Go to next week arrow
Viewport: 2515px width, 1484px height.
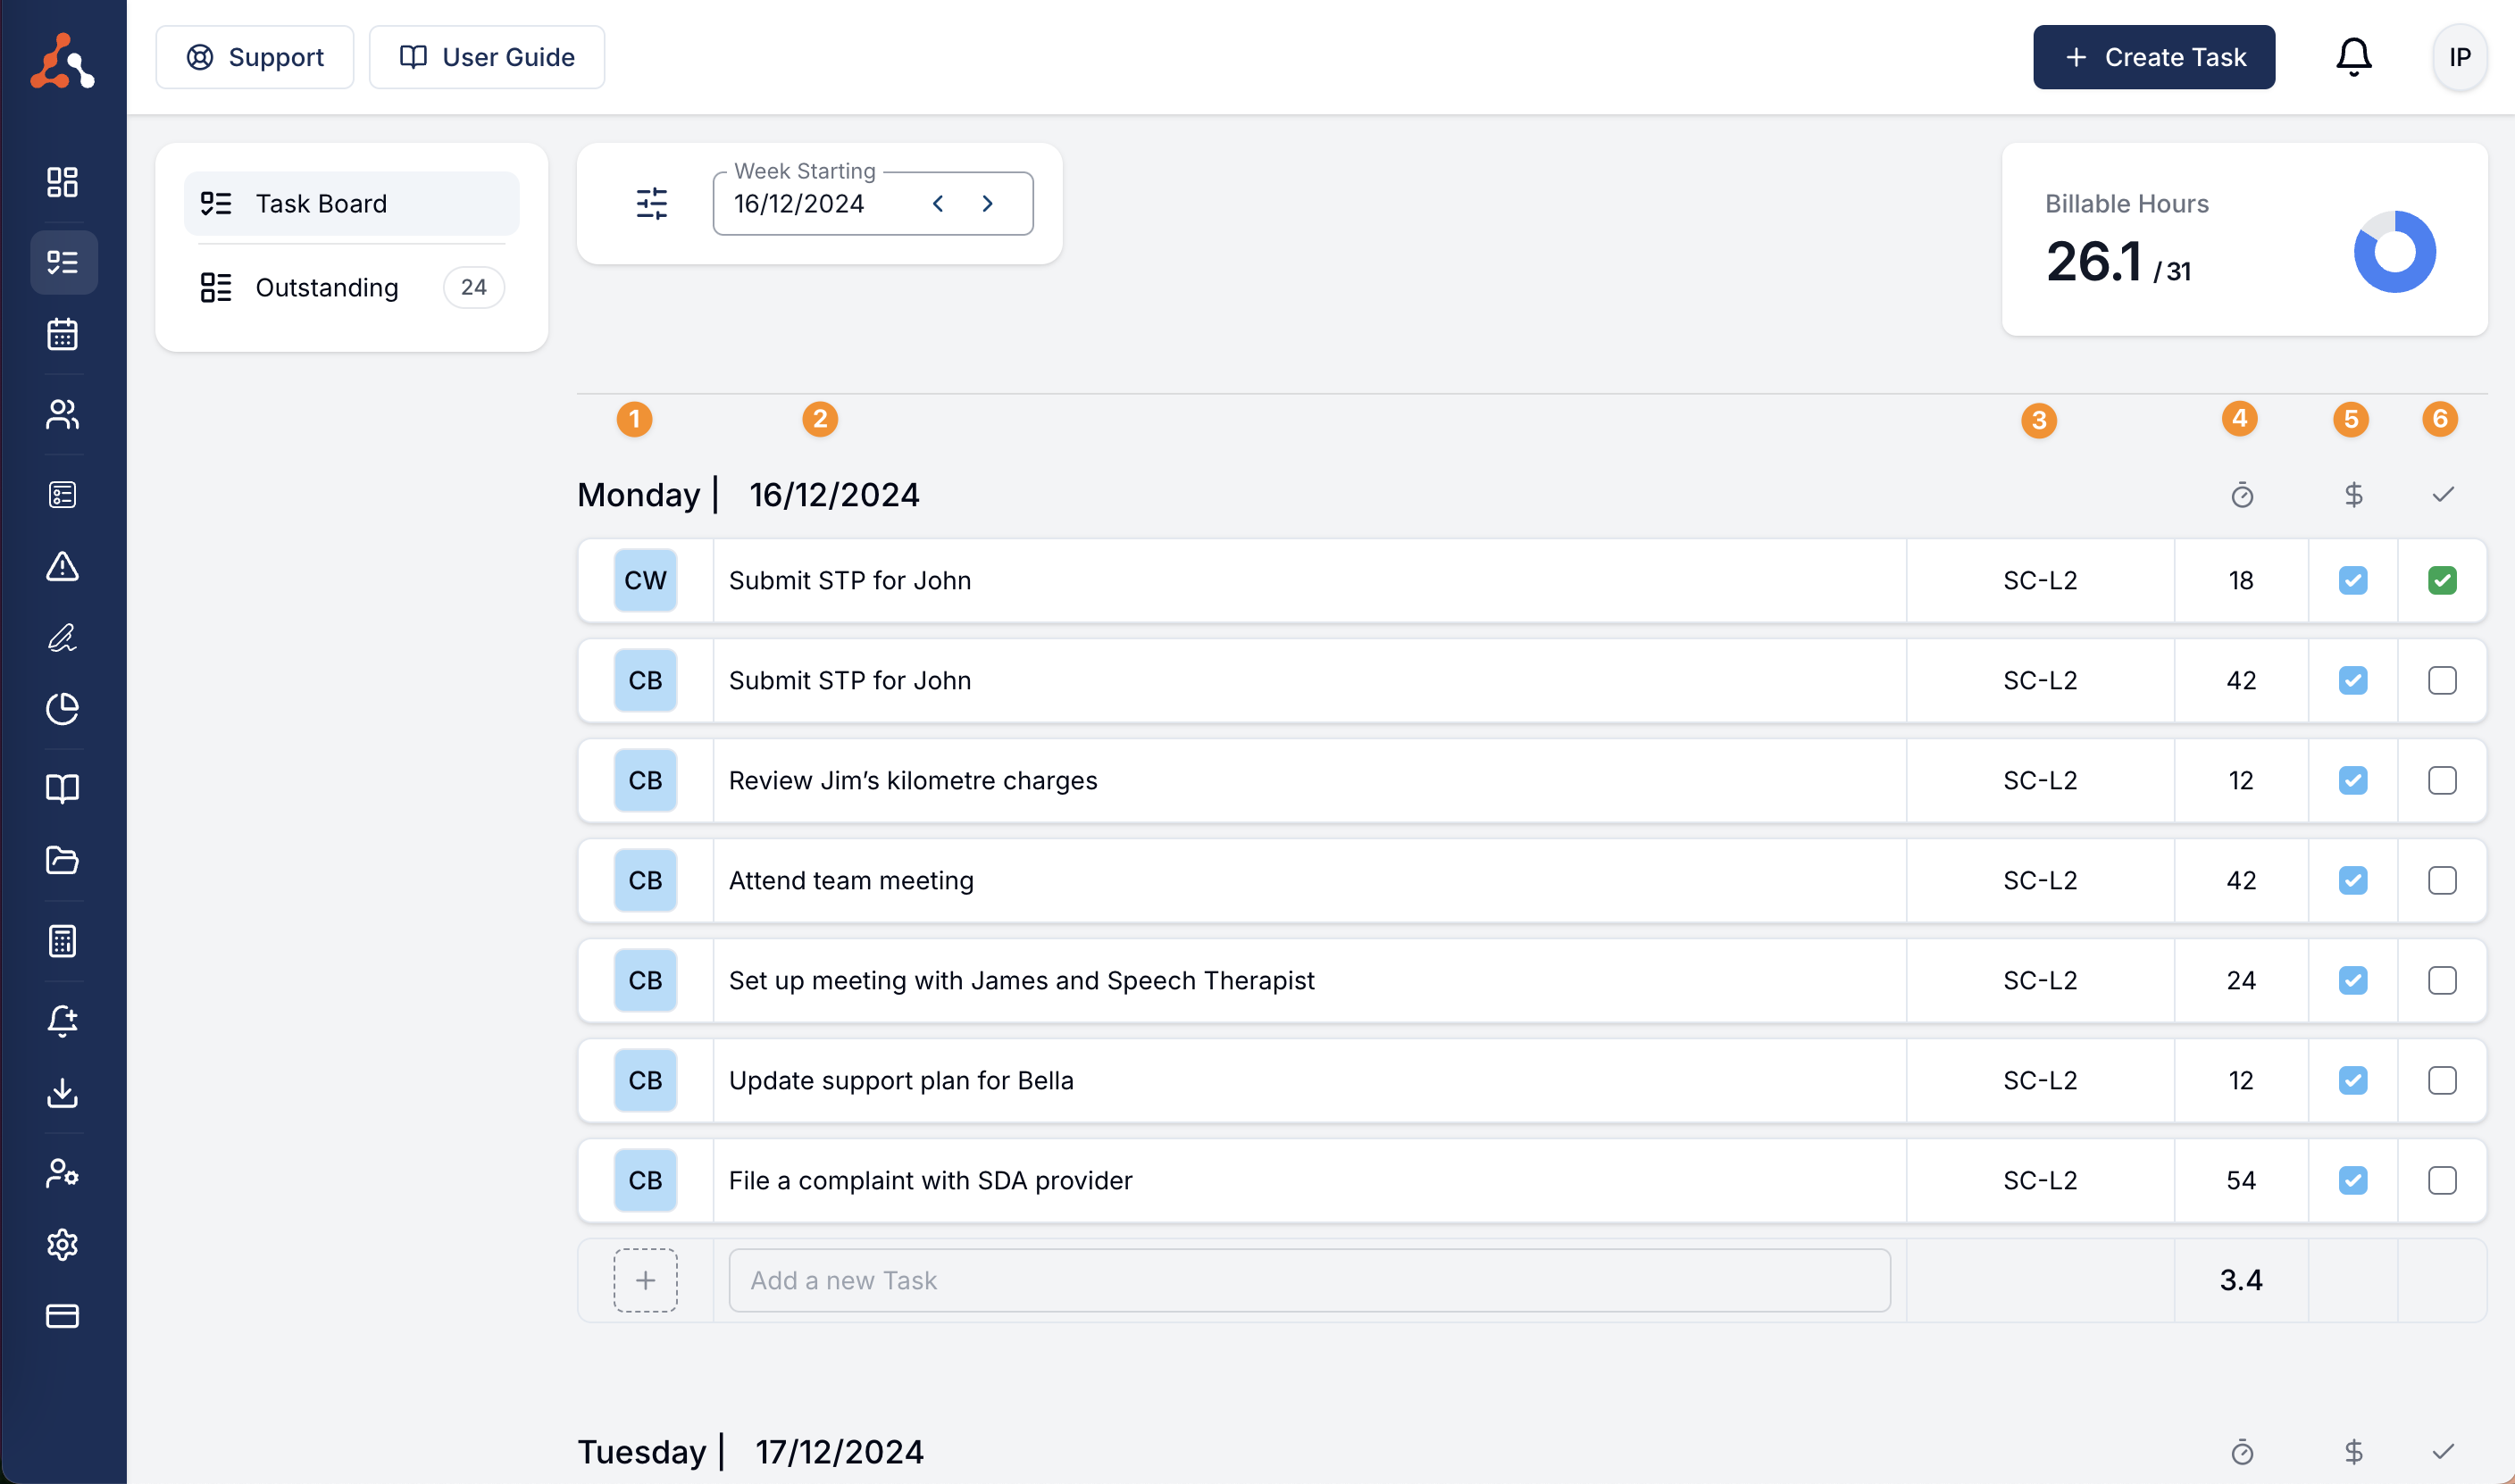click(x=987, y=203)
